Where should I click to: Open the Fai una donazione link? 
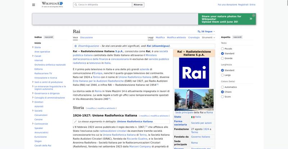tap(228, 5)
